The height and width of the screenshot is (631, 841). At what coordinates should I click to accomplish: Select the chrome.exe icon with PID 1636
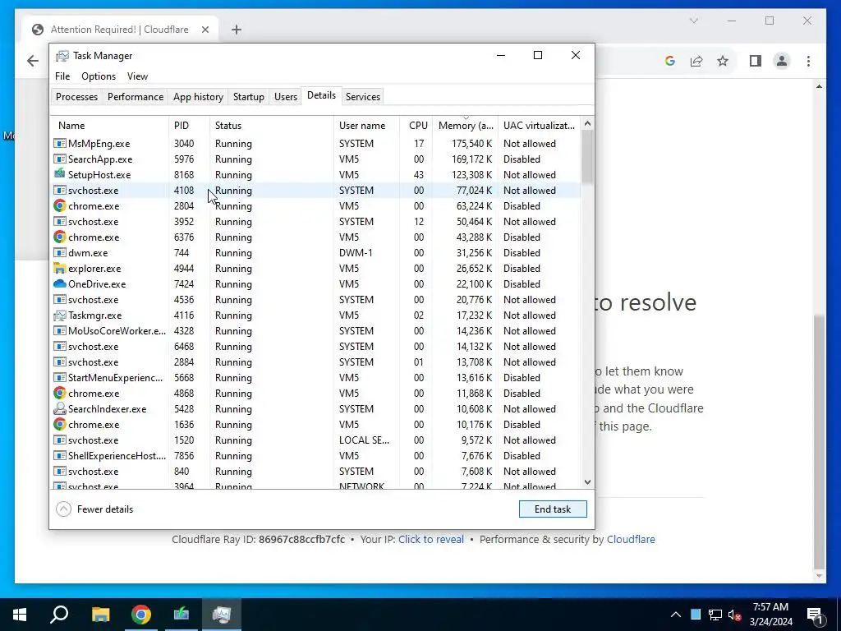pyautogui.click(x=59, y=424)
